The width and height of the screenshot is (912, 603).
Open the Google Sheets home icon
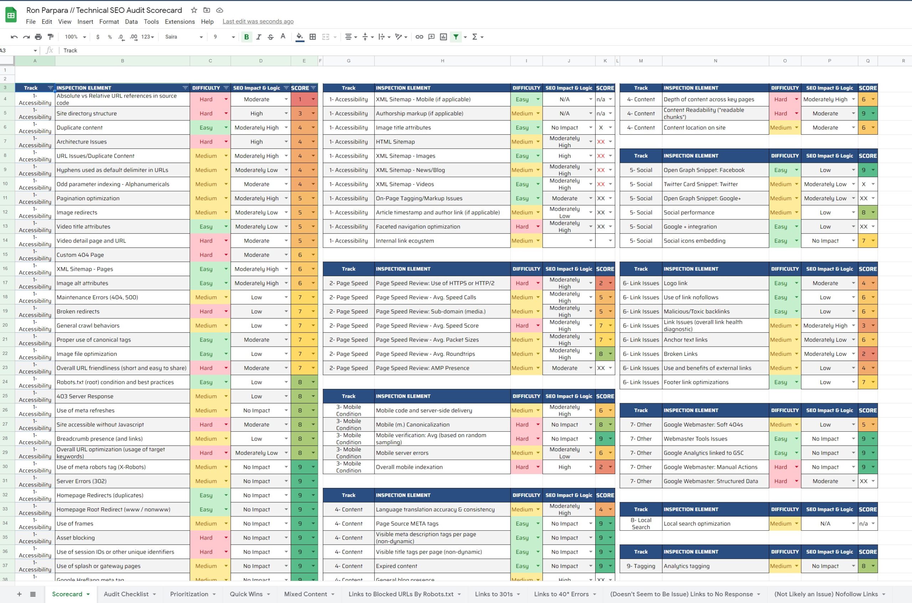(x=11, y=15)
